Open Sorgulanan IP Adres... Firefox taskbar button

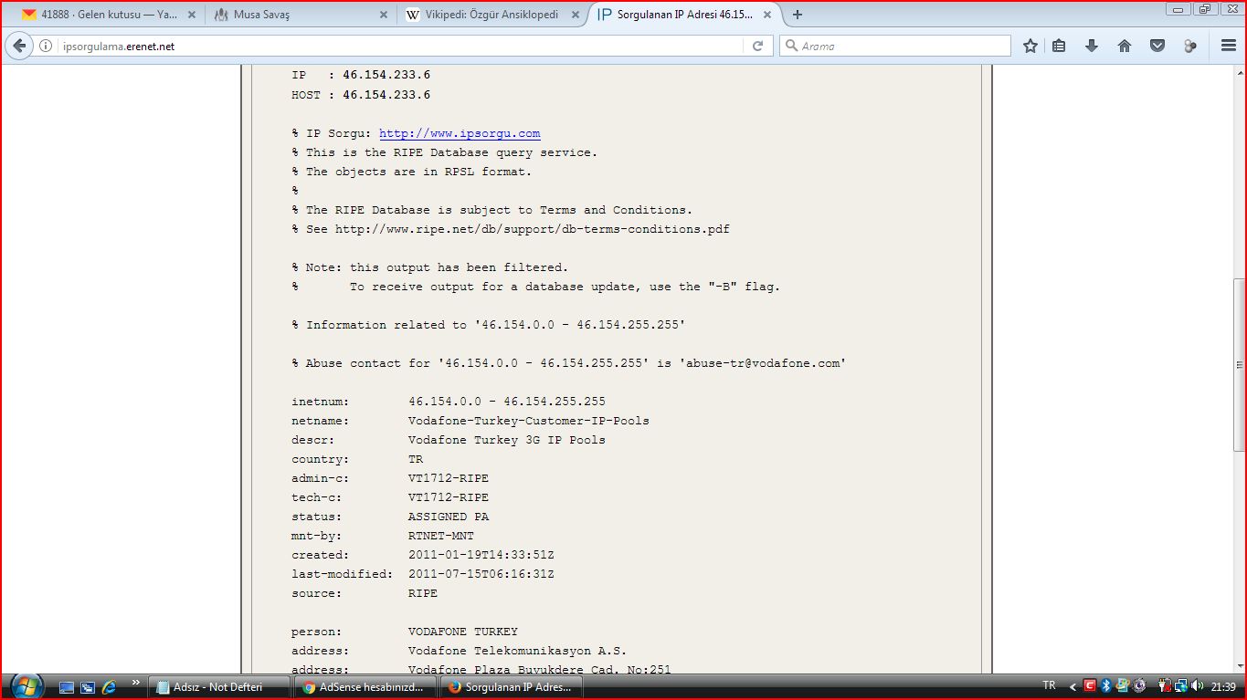click(512, 686)
